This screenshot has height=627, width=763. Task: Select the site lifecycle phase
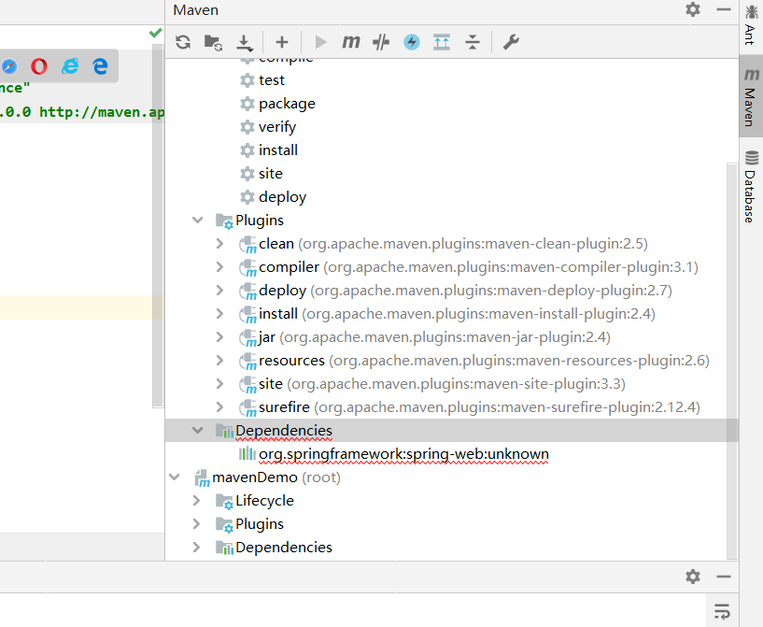pyautogui.click(x=271, y=174)
